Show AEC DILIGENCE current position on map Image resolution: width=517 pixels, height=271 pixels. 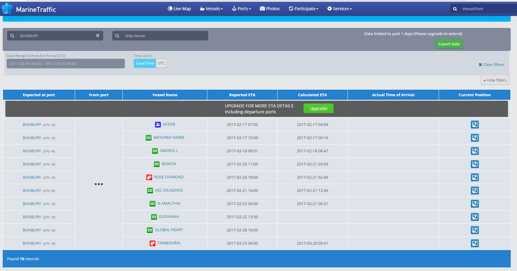click(x=475, y=191)
